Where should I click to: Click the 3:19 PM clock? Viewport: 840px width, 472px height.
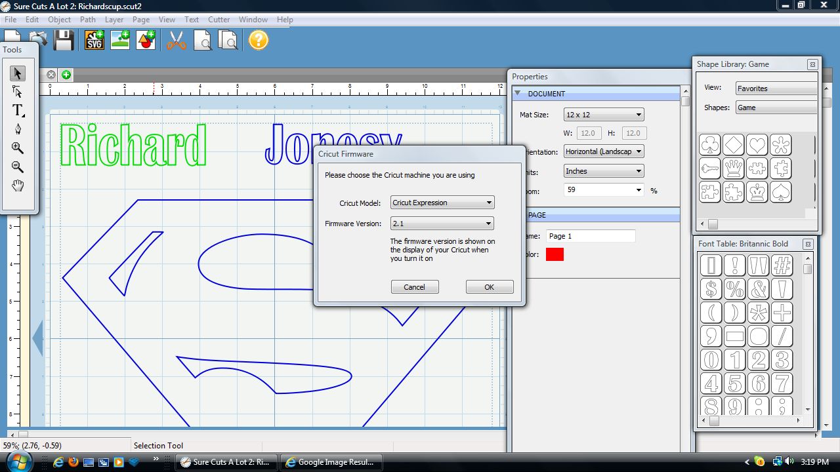(815, 462)
